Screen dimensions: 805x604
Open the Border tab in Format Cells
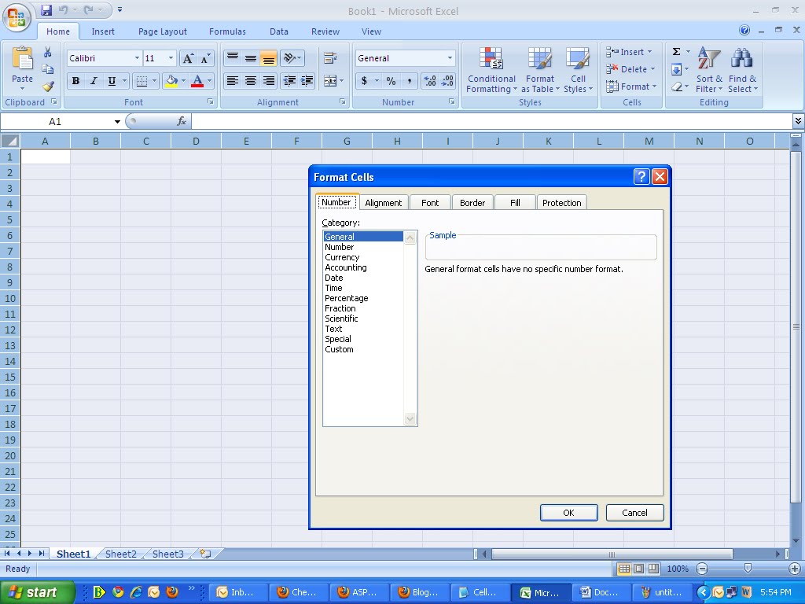pyautogui.click(x=472, y=202)
